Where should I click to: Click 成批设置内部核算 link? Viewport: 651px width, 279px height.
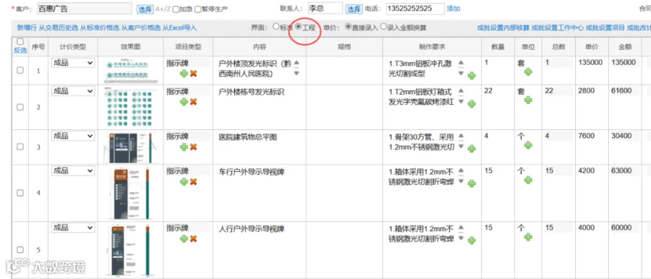pyautogui.click(x=503, y=27)
